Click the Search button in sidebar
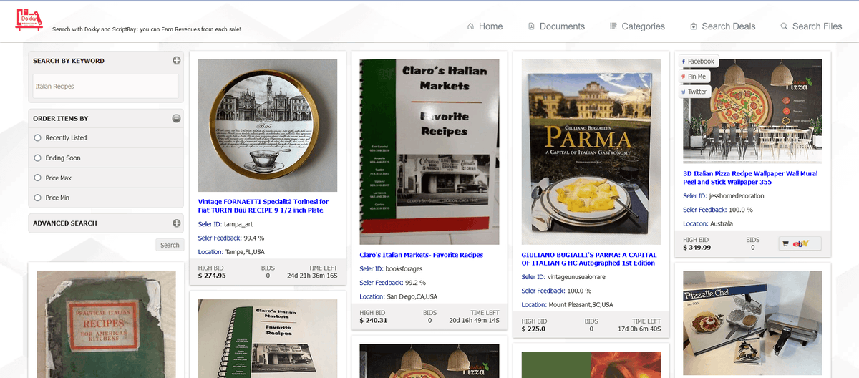Viewport: 859px width, 378px height. click(x=170, y=245)
